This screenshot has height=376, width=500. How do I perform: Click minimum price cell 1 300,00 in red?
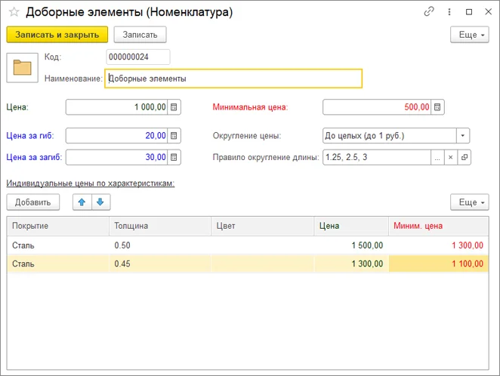click(x=439, y=245)
